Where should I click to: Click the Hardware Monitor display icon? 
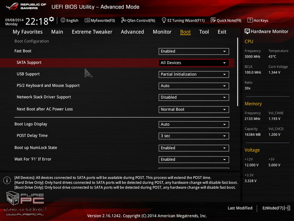pos(247,31)
